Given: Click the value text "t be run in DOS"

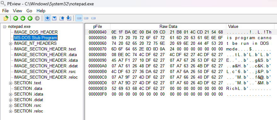Looking at the screenshot, I should point(248,43).
